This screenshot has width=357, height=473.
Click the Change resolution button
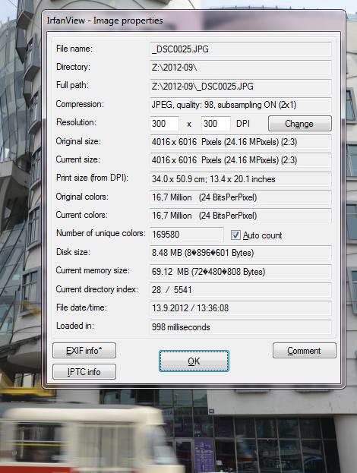300,124
